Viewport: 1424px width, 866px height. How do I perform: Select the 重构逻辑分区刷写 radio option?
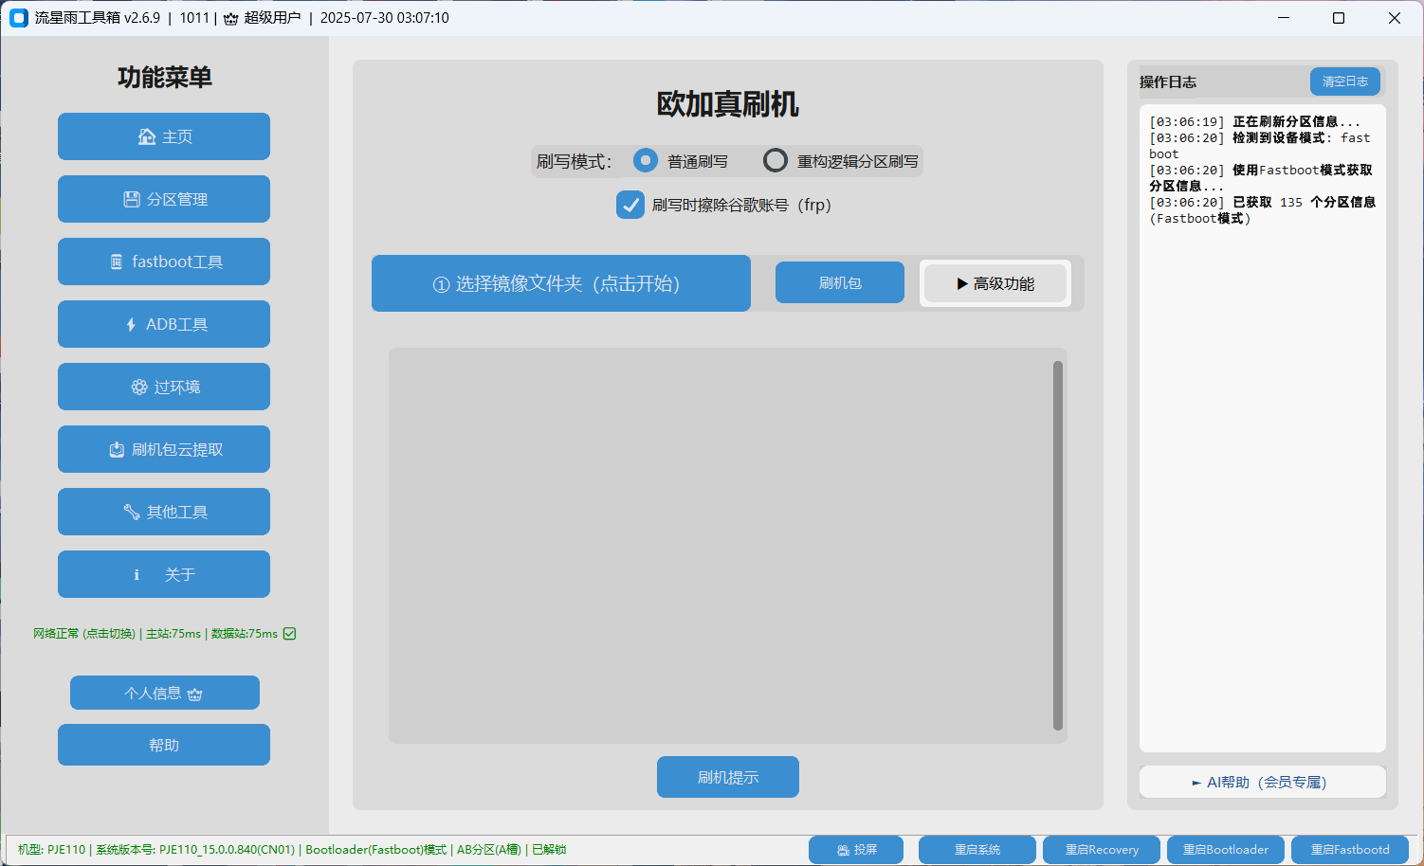776,161
